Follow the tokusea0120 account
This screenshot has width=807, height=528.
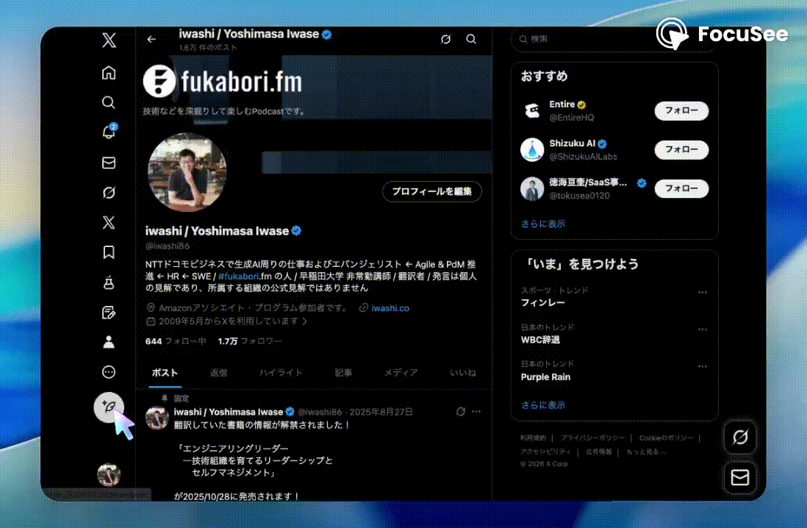pos(681,188)
